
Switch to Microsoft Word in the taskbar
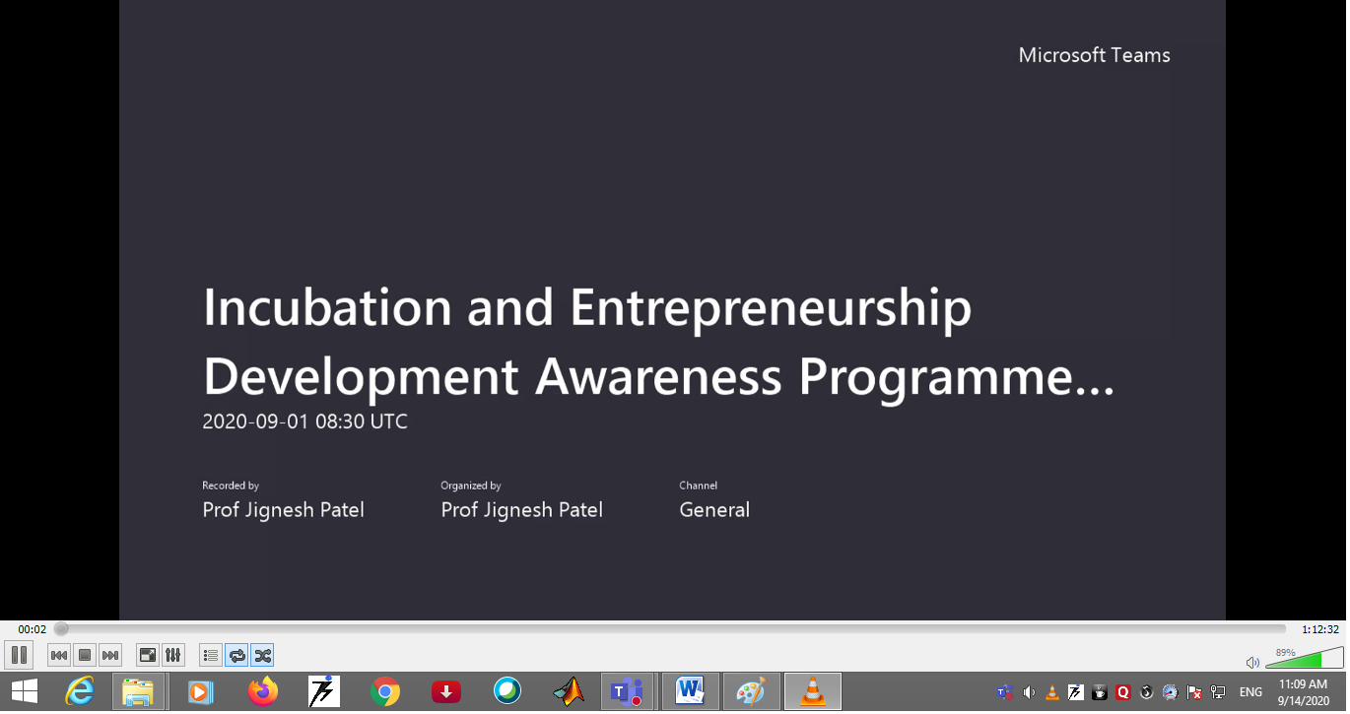click(x=690, y=692)
